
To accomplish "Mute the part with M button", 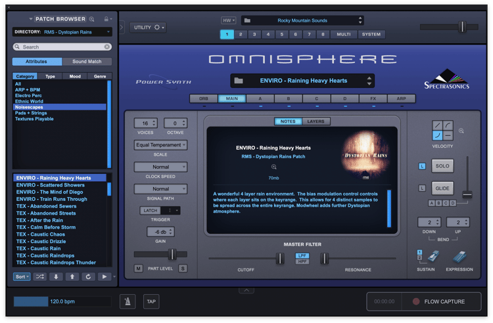I will pos(138,269).
